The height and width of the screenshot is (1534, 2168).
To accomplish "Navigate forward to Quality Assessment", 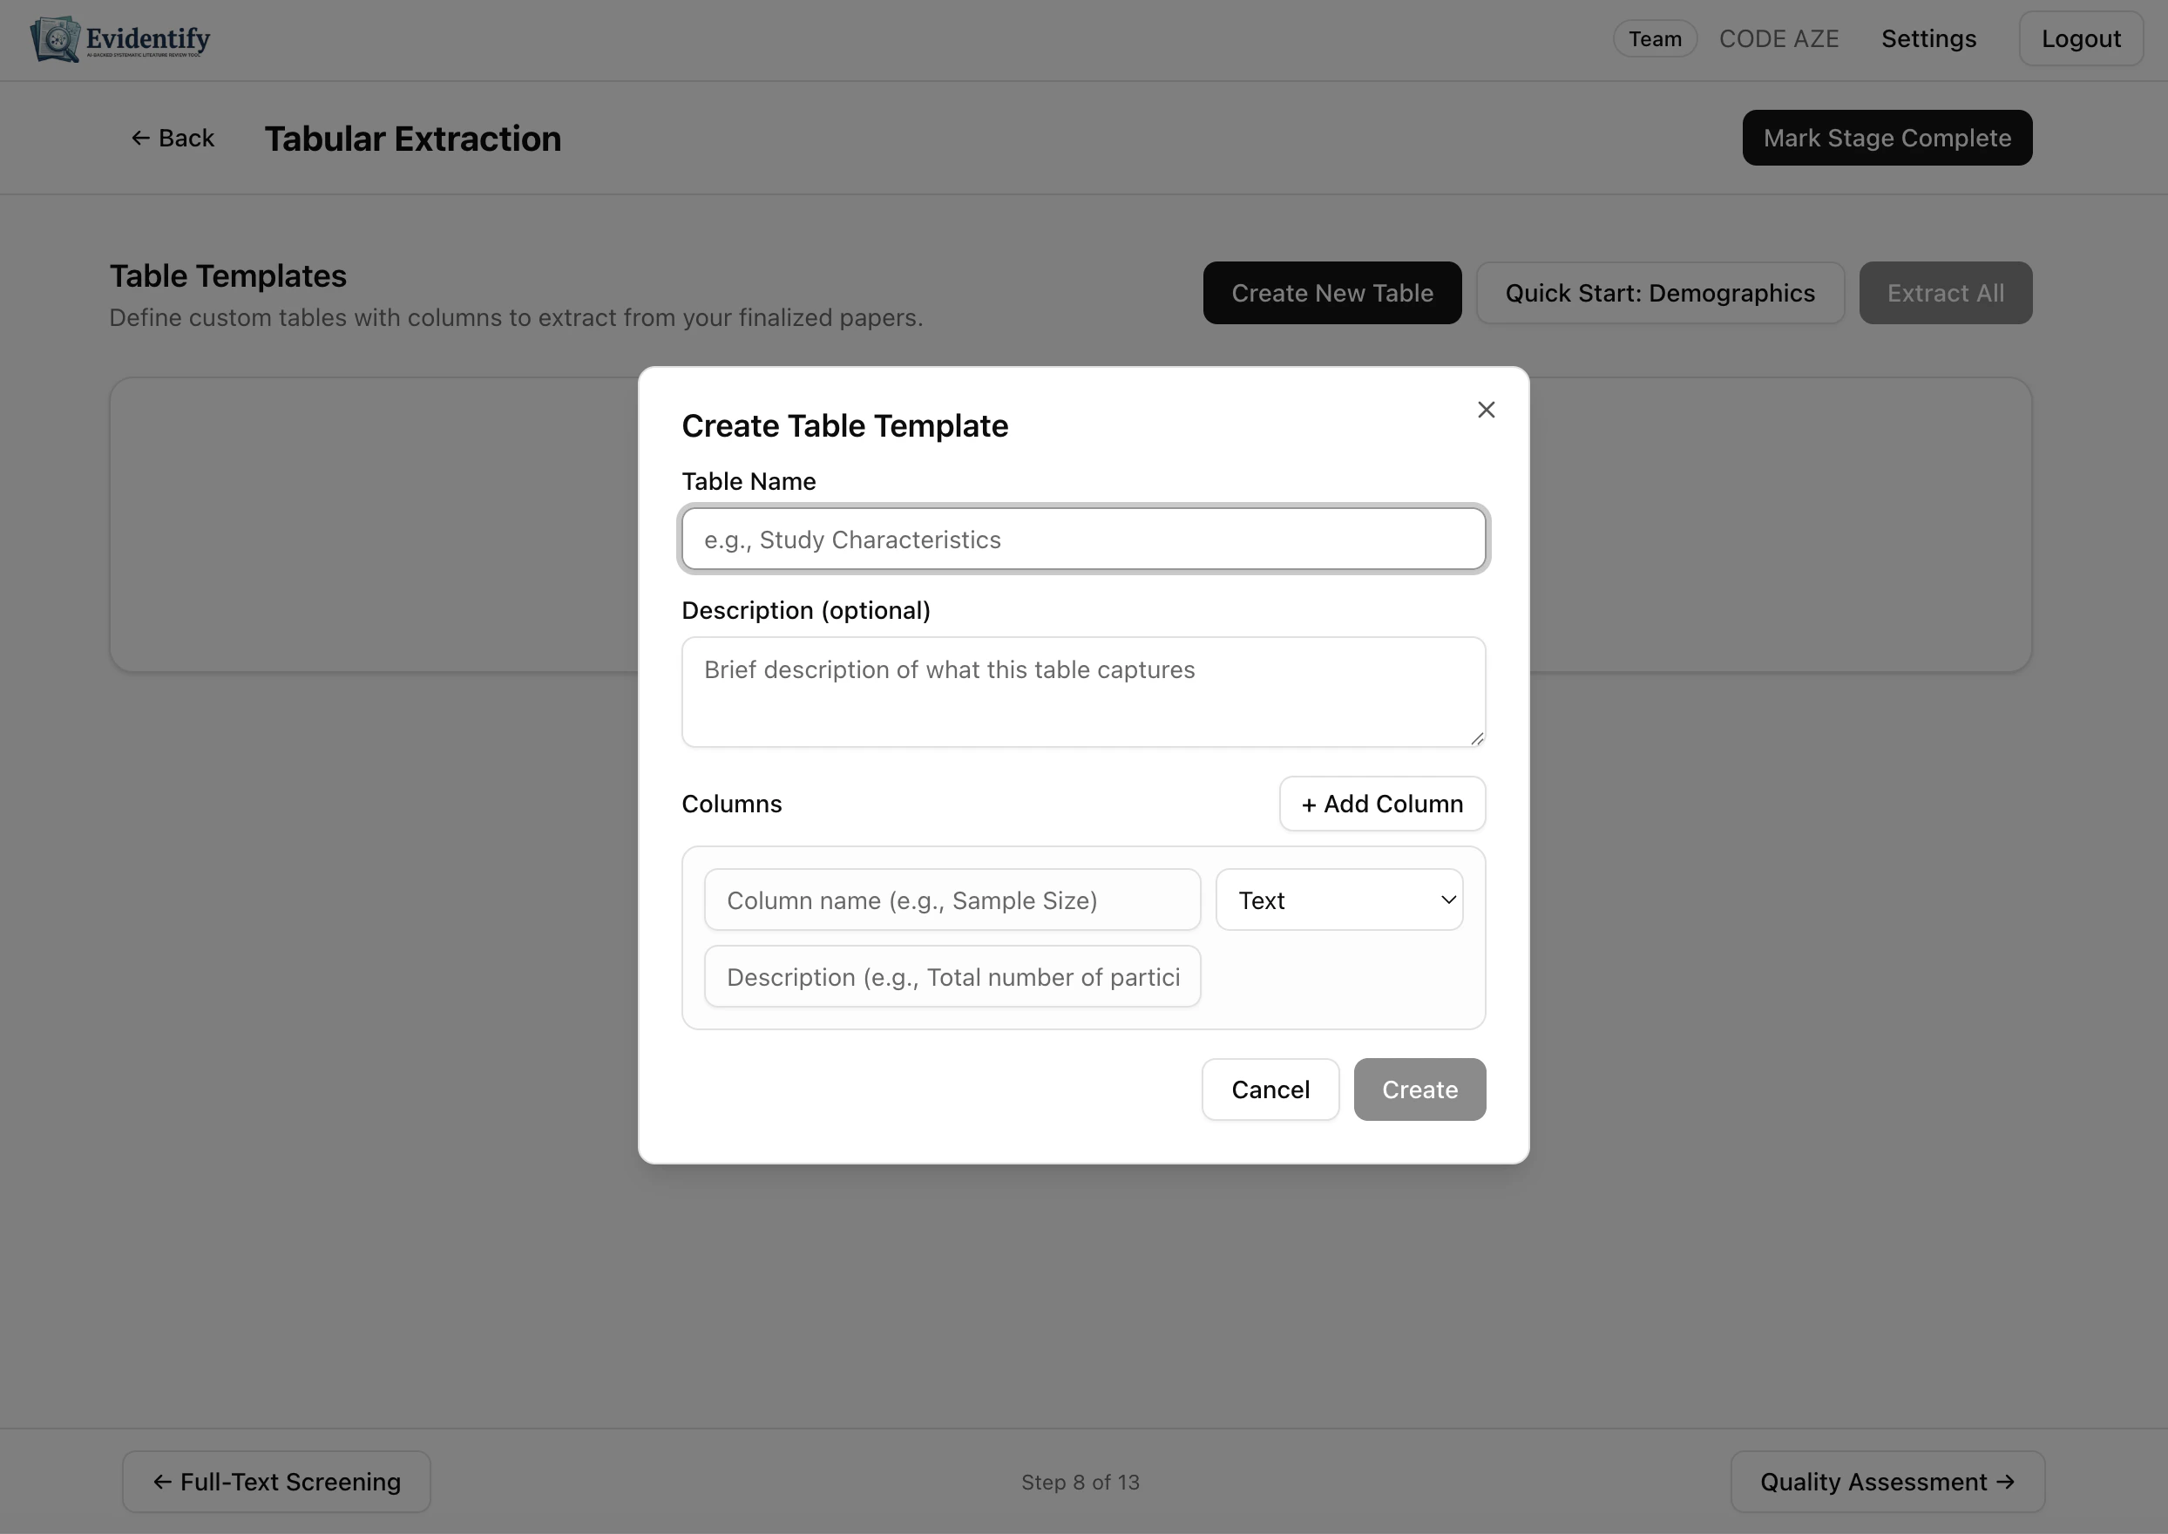I will [1887, 1481].
